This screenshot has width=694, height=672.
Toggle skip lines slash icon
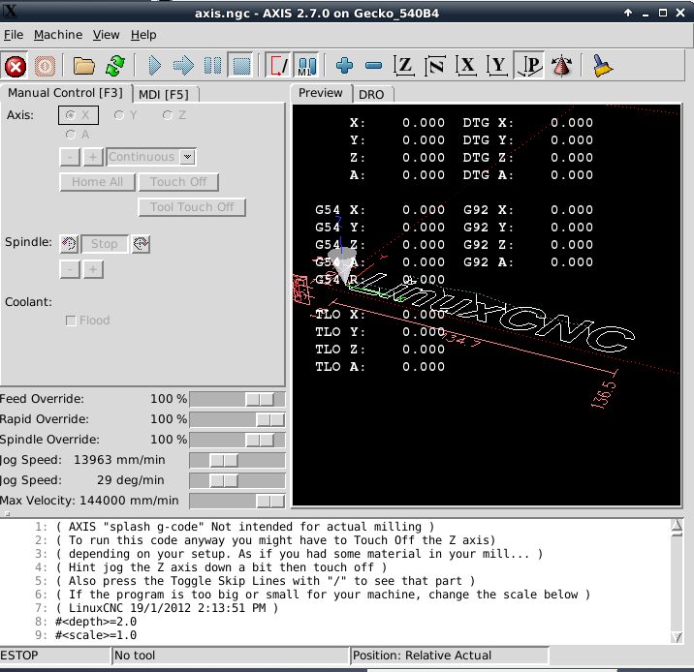pyautogui.click(x=278, y=66)
